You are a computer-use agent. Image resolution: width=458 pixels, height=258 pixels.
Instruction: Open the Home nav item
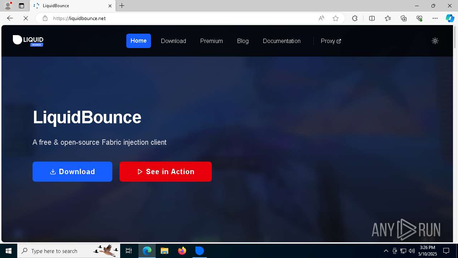138,41
